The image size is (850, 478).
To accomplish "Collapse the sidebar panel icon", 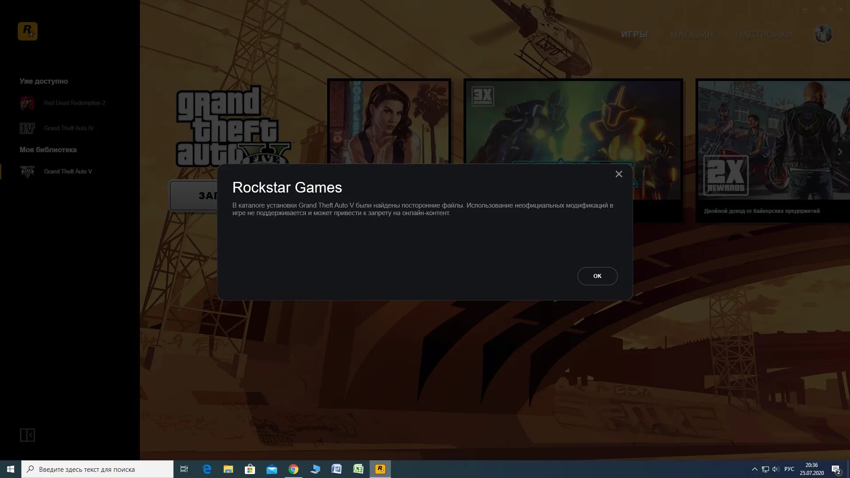I will tap(27, 435).
